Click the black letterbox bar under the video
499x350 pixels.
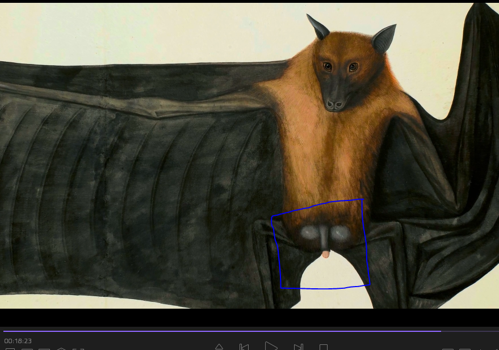250,317
